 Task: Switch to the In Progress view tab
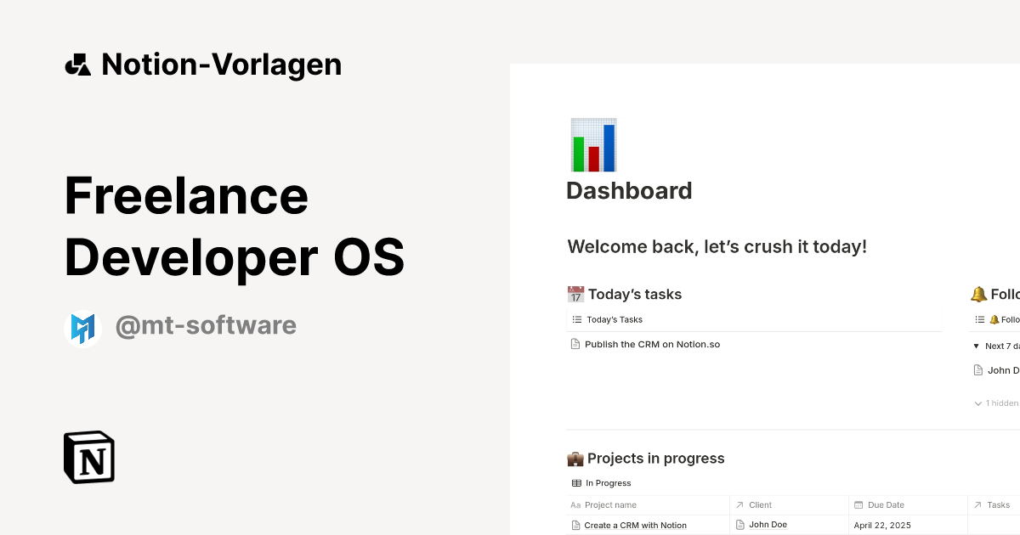pos(609,482)
